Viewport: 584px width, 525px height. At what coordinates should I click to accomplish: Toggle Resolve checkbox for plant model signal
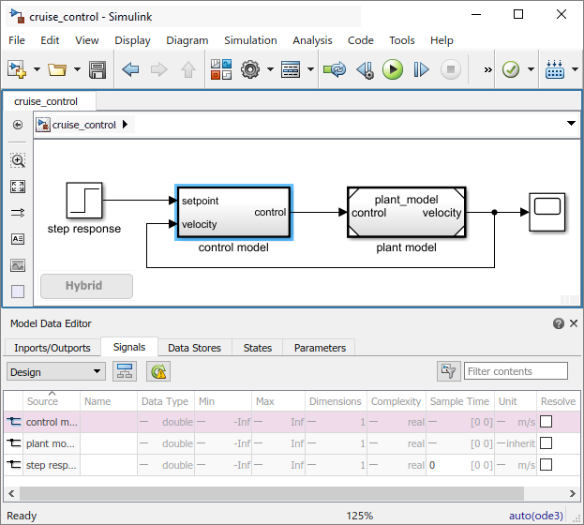click(546, 443)
